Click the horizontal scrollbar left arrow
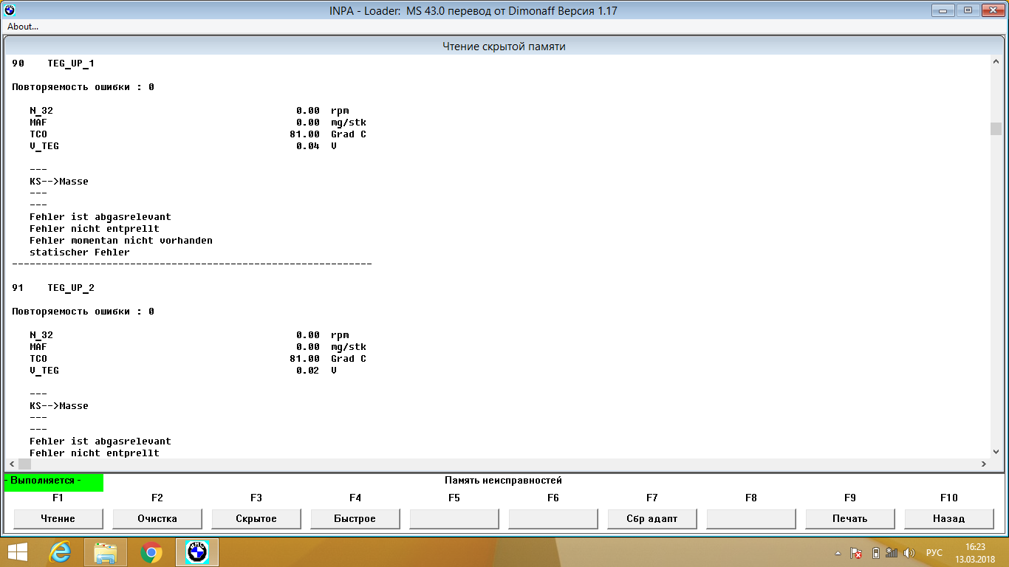This screenshot has height=567, width=1009. [11, 464]
